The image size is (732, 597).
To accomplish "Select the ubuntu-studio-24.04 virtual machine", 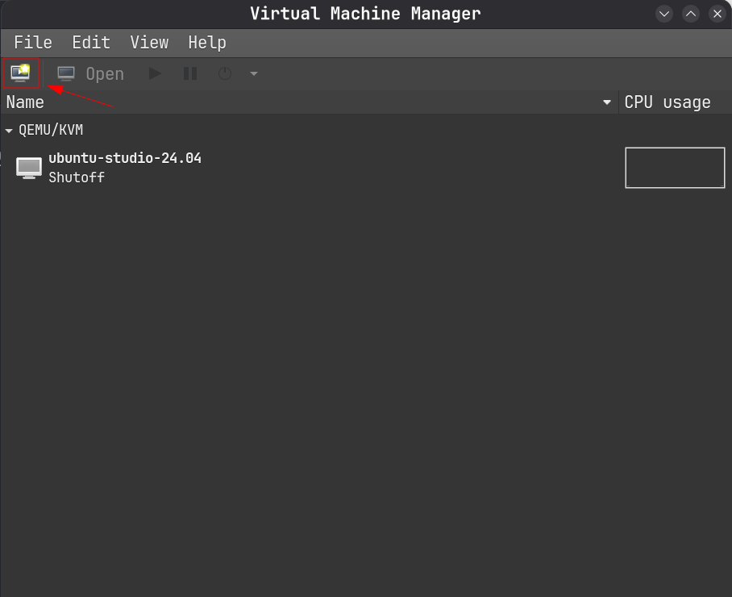I will coord(366,168).
